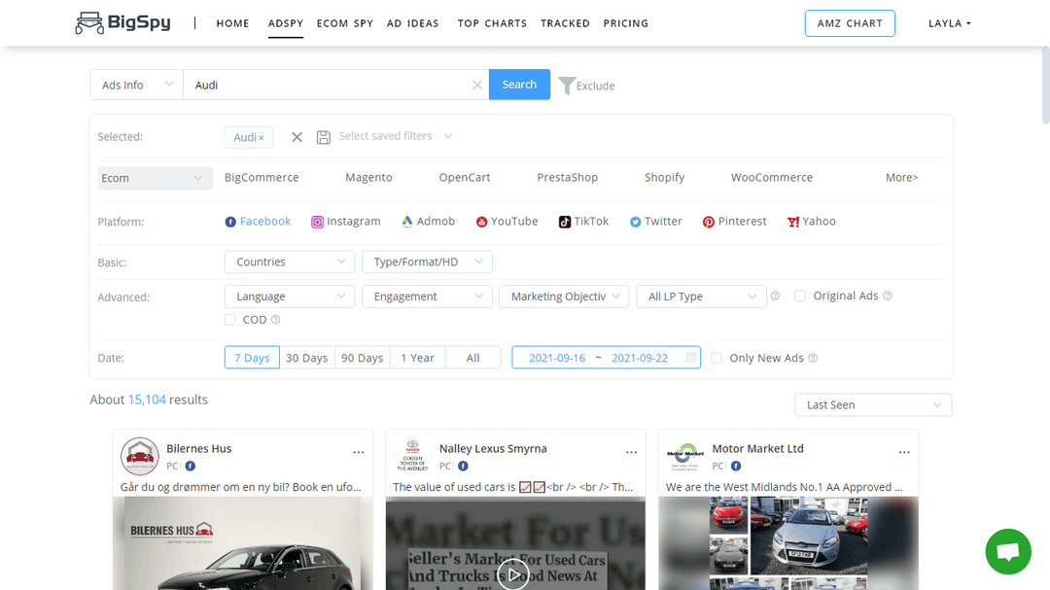1050x590 pixels.
Task: Select the 30 Days date range
Action: pyautogui.click(x=306, y=358)
